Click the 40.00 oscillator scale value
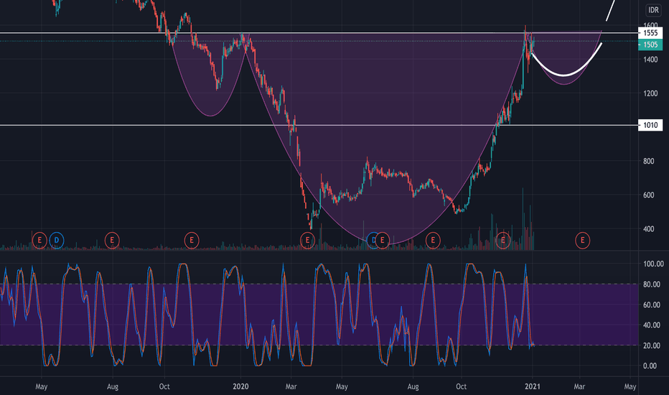 (652, 325)
